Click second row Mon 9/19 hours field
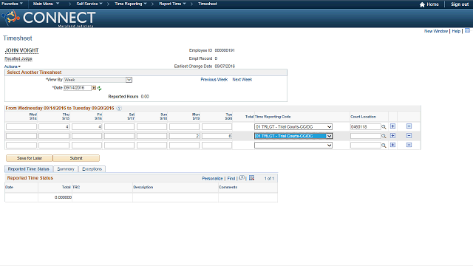The width and height of the screenshot is (473, 266). pos(184,136)
